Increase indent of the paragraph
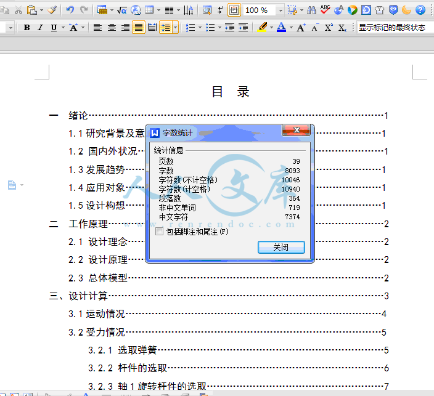 tap(244, 28)
